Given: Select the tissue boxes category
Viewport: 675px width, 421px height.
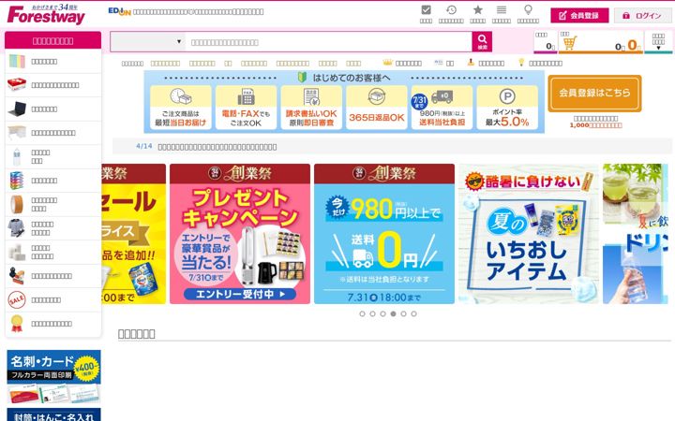Looking at the screenshot, I should point(17,181).
